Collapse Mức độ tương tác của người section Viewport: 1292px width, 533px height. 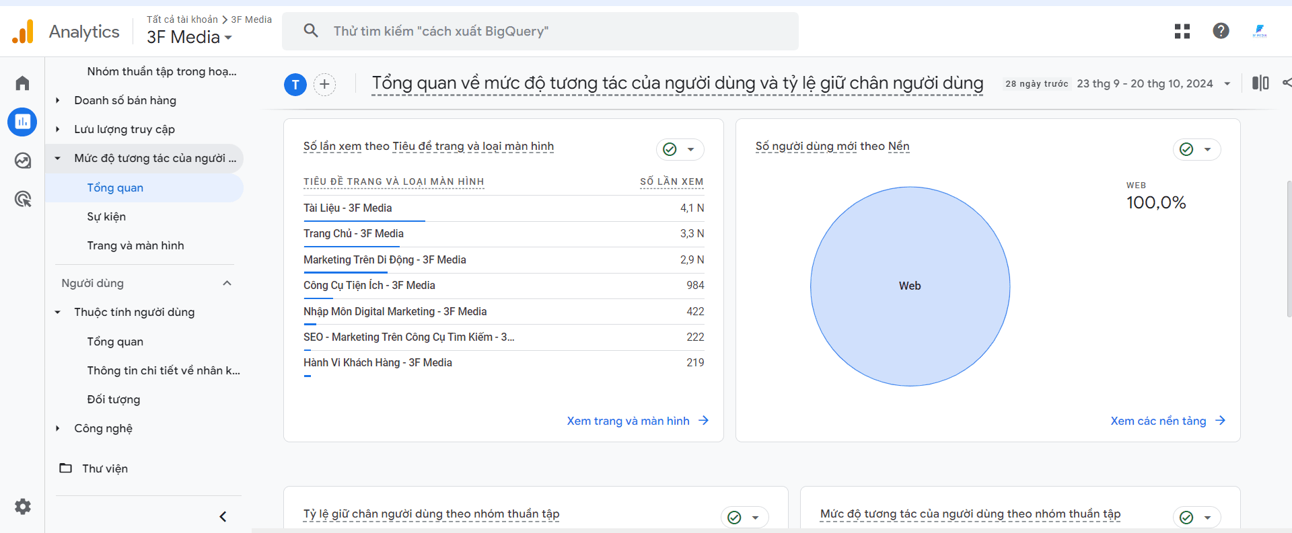pyautogui.click(x=58, y=158)
